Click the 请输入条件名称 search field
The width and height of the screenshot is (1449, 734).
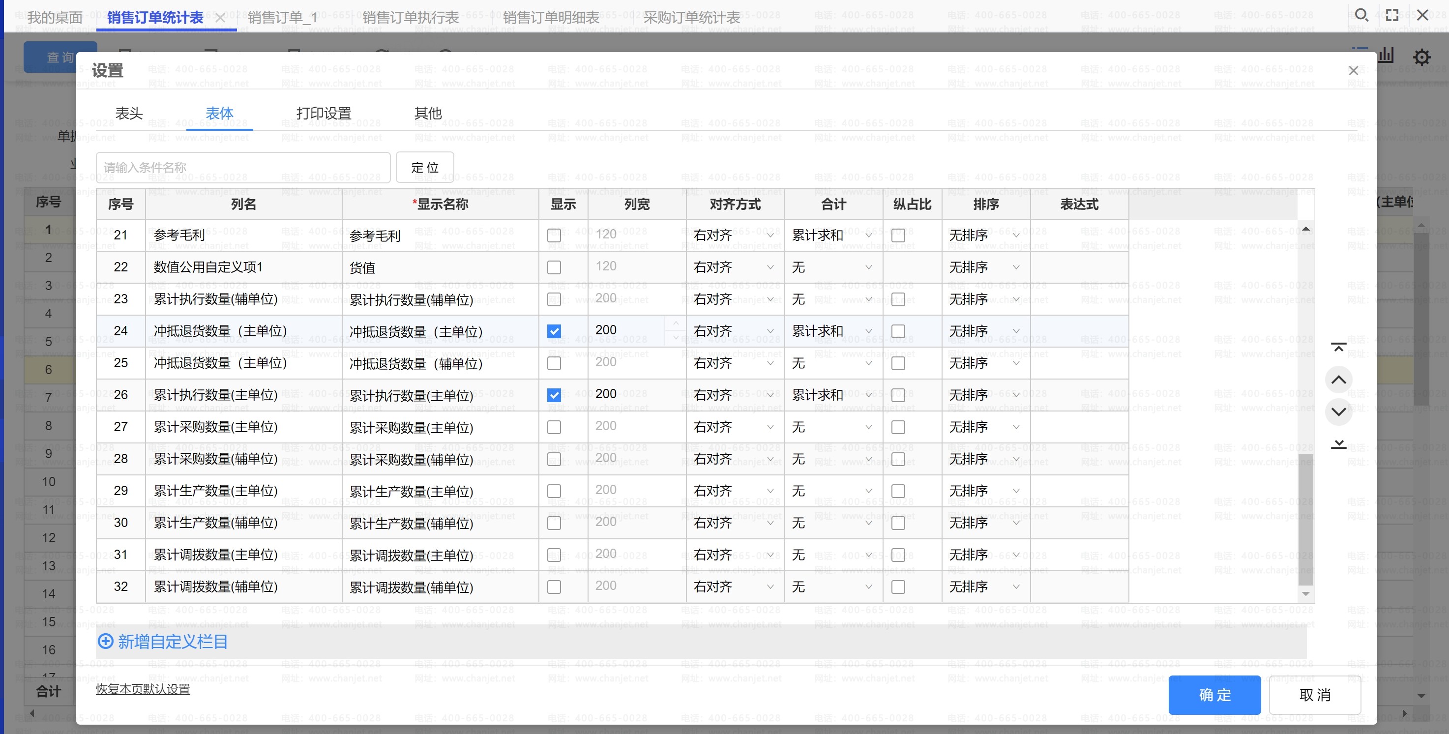tap(243, 168)
